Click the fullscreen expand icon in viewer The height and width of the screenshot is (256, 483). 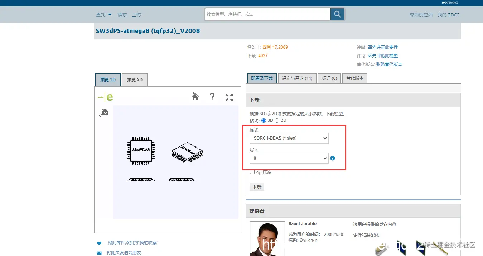229,97
